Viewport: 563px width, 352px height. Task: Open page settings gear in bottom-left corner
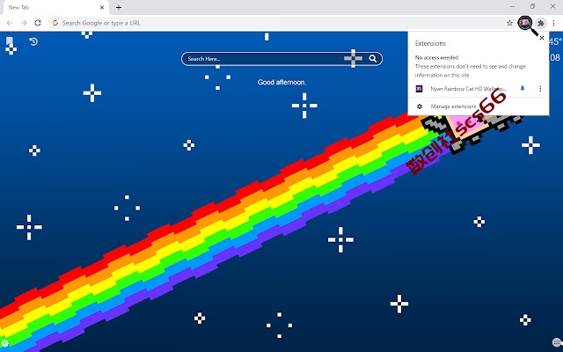pyautogui.click(x=4, y=343)
